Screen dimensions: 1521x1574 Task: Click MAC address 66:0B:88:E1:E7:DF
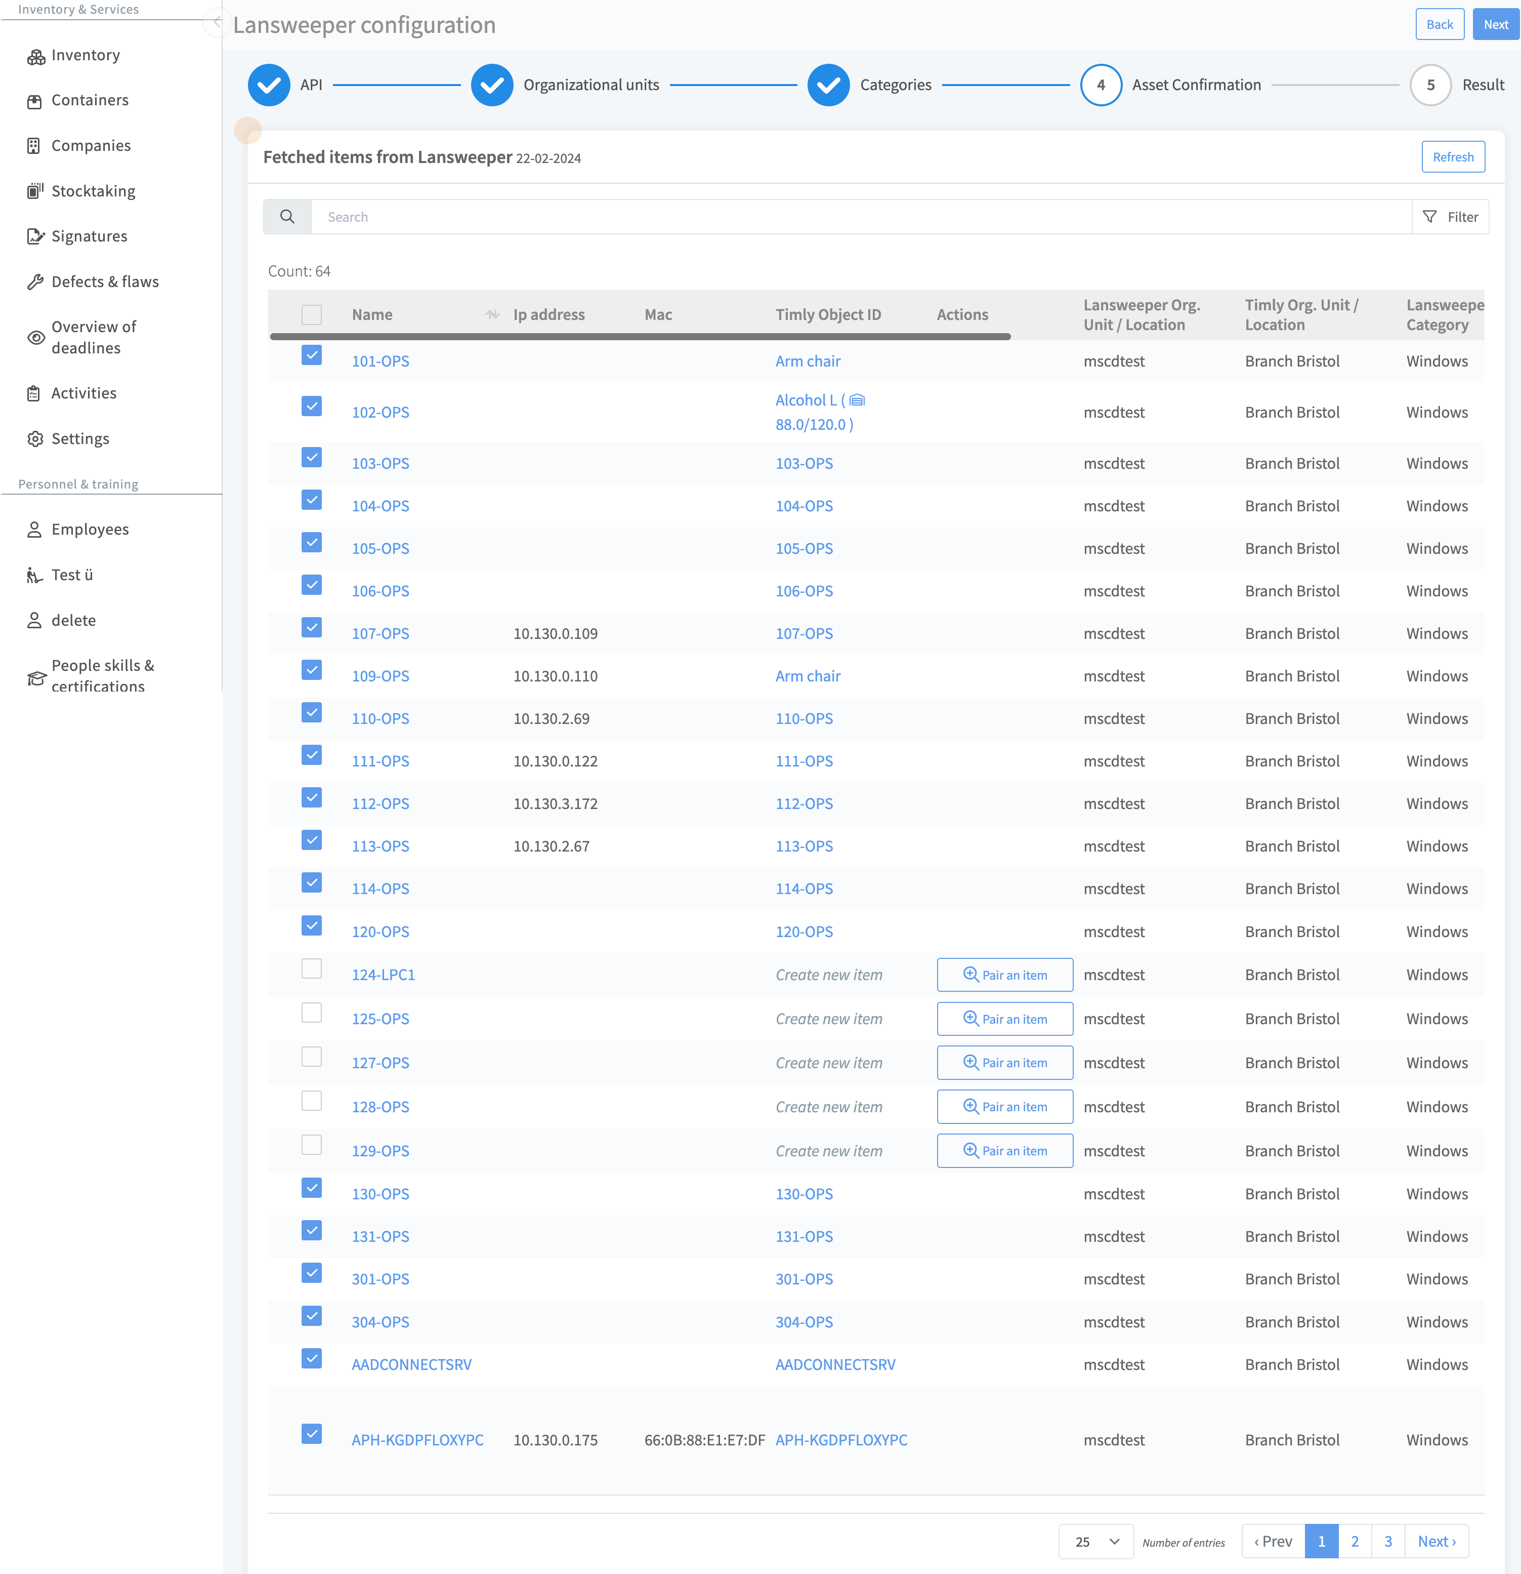[x=704, y=1440]
